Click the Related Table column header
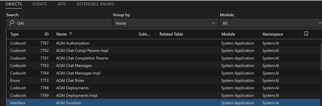Image resolution: width=322 pixels, height=106 pixels. [171, 34]
